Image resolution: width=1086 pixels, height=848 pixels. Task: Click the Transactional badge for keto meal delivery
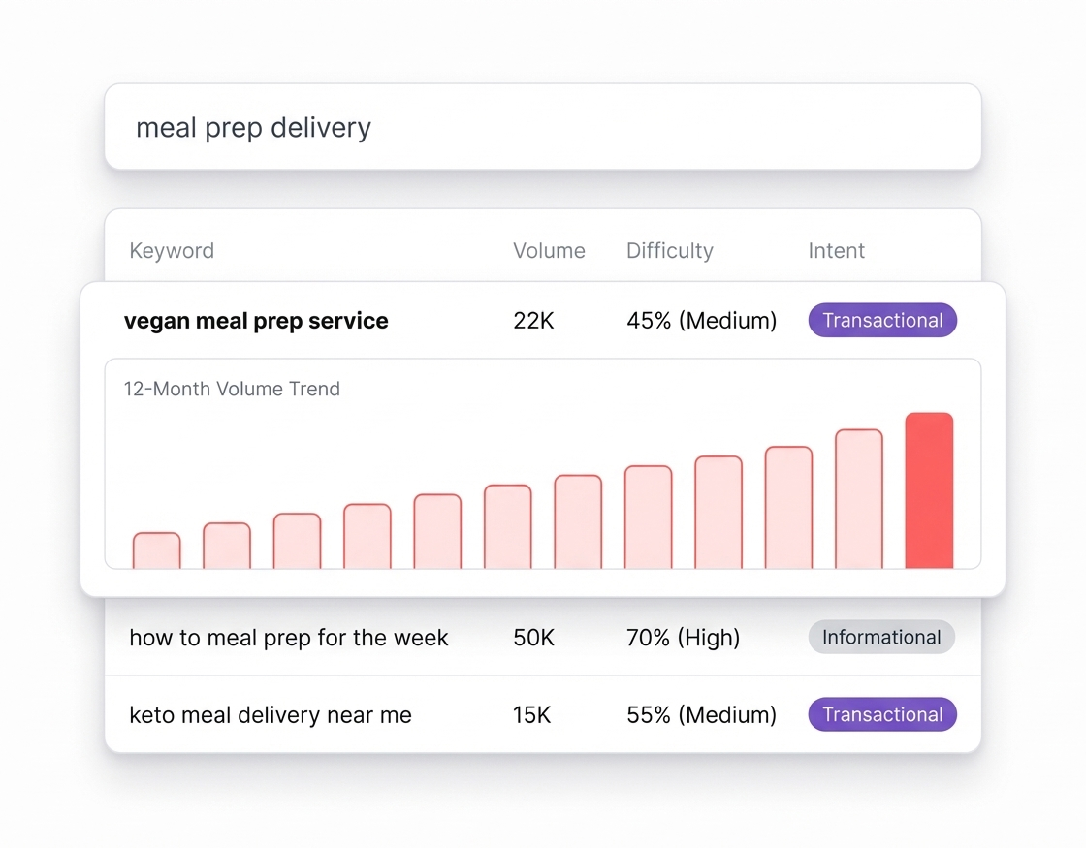[x=881, y=714]
